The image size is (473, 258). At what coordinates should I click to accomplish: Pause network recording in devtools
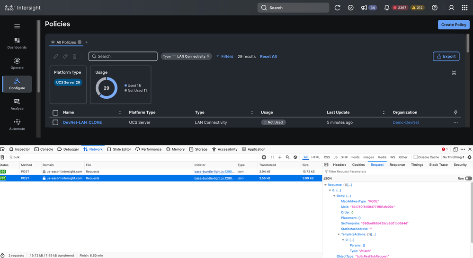[272, 157]
